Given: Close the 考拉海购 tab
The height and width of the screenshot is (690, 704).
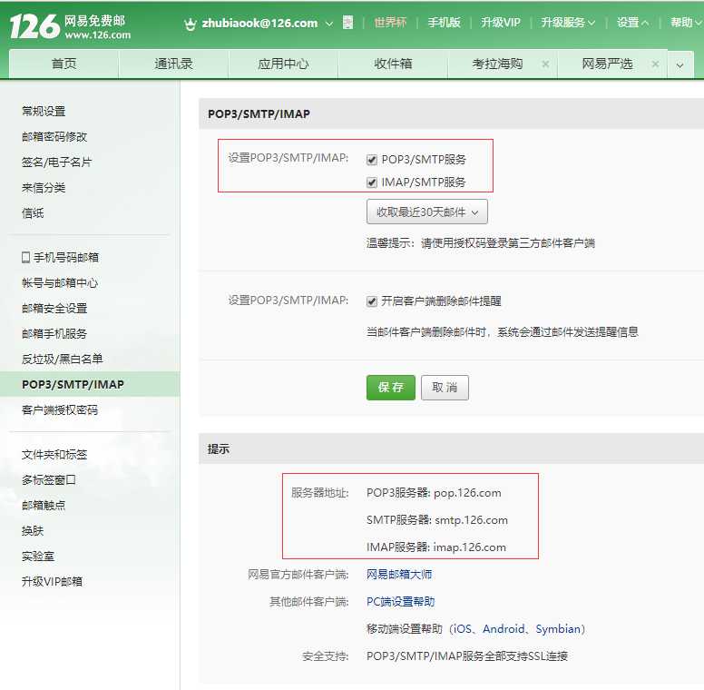Looking at the screenshot, I should point(545,64).
